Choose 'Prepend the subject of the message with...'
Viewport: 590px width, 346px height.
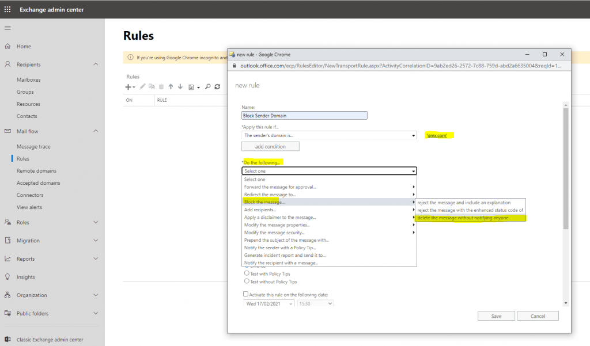pyautogui.click(x=329, y=240)
